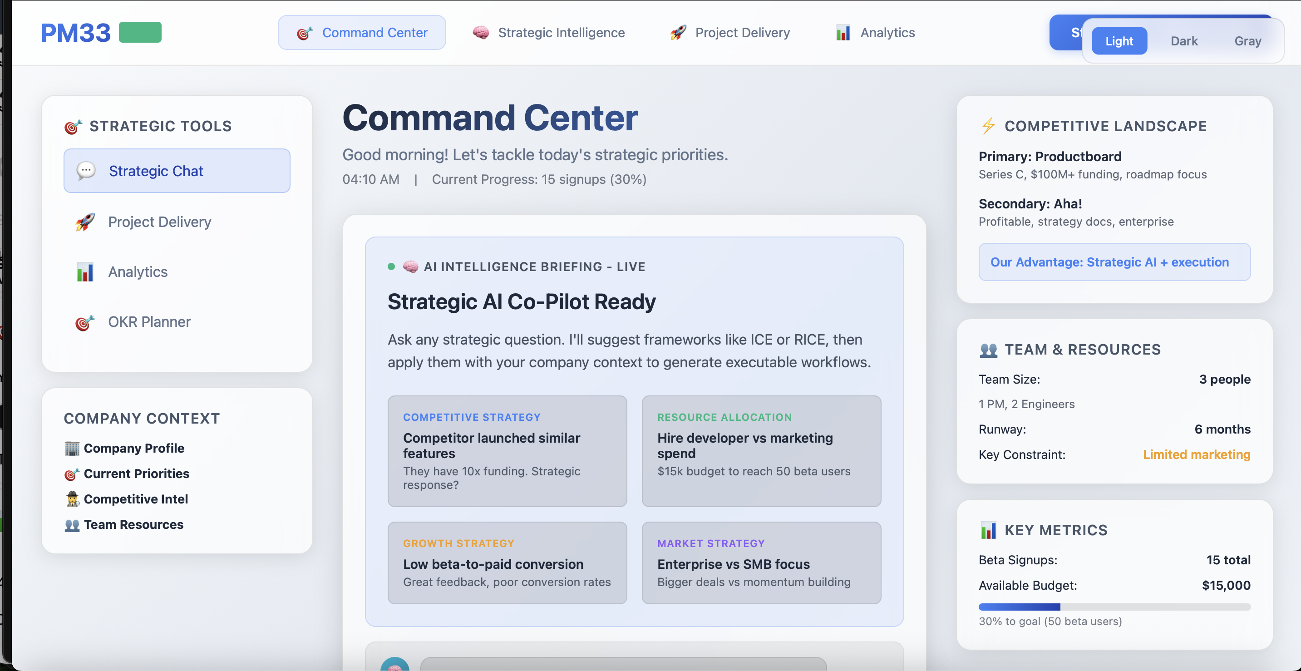Screen dimensions: 1301x671
Task: Switch theme to Dark
Action: (x=1184, y=41)
